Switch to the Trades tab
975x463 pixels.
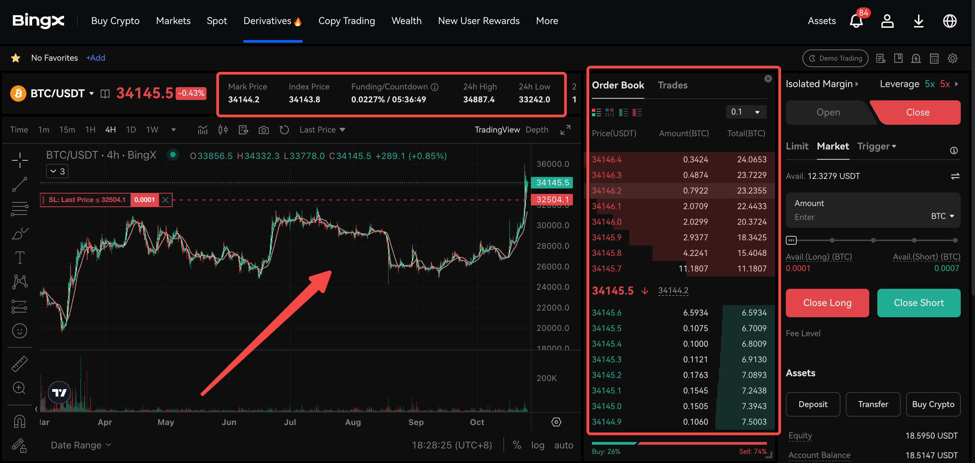672,85
